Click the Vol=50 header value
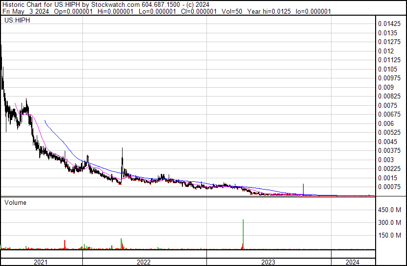This screenshot has height=266, width=407. coord(232,11)
